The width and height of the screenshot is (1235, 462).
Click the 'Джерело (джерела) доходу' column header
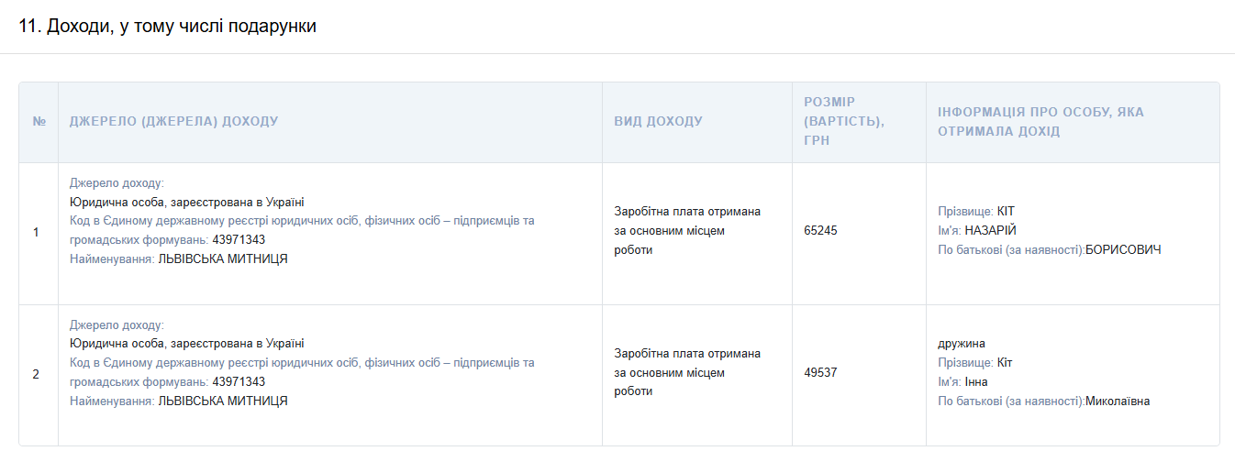pyautogui.click(x=174, y=122)
